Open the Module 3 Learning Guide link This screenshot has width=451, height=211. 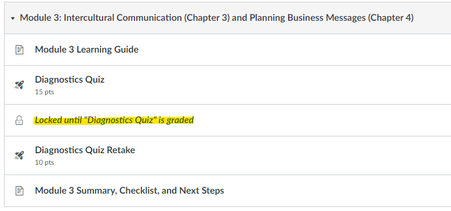pyautogui.click(x=86, y=49)
